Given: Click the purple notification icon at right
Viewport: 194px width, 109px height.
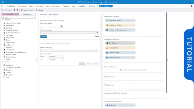Looking at the screenshot, I should pos(192,6).
